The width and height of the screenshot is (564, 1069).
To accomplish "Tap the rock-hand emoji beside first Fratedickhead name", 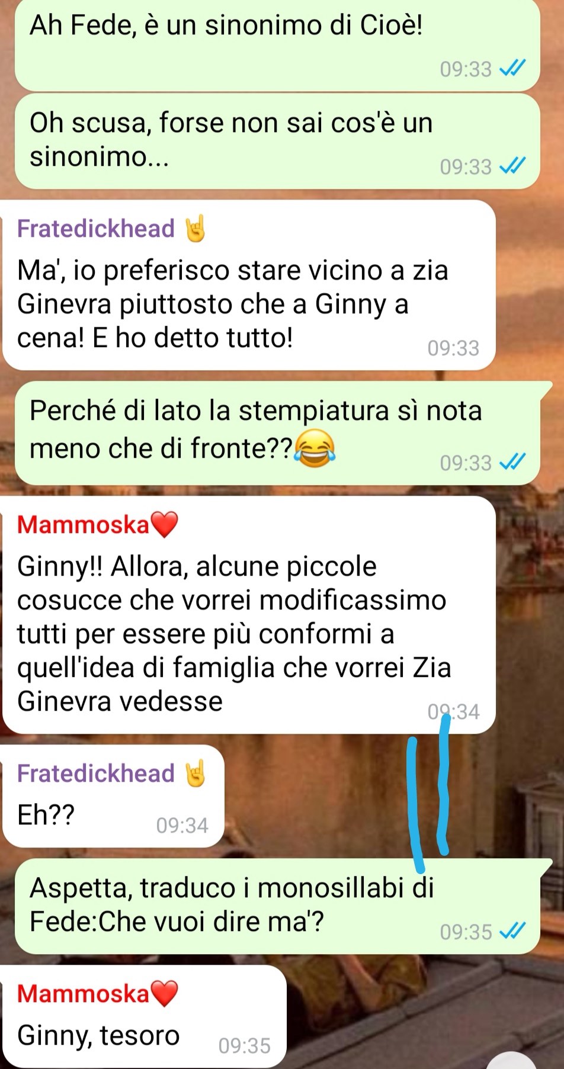I will [x=195, y=229].
